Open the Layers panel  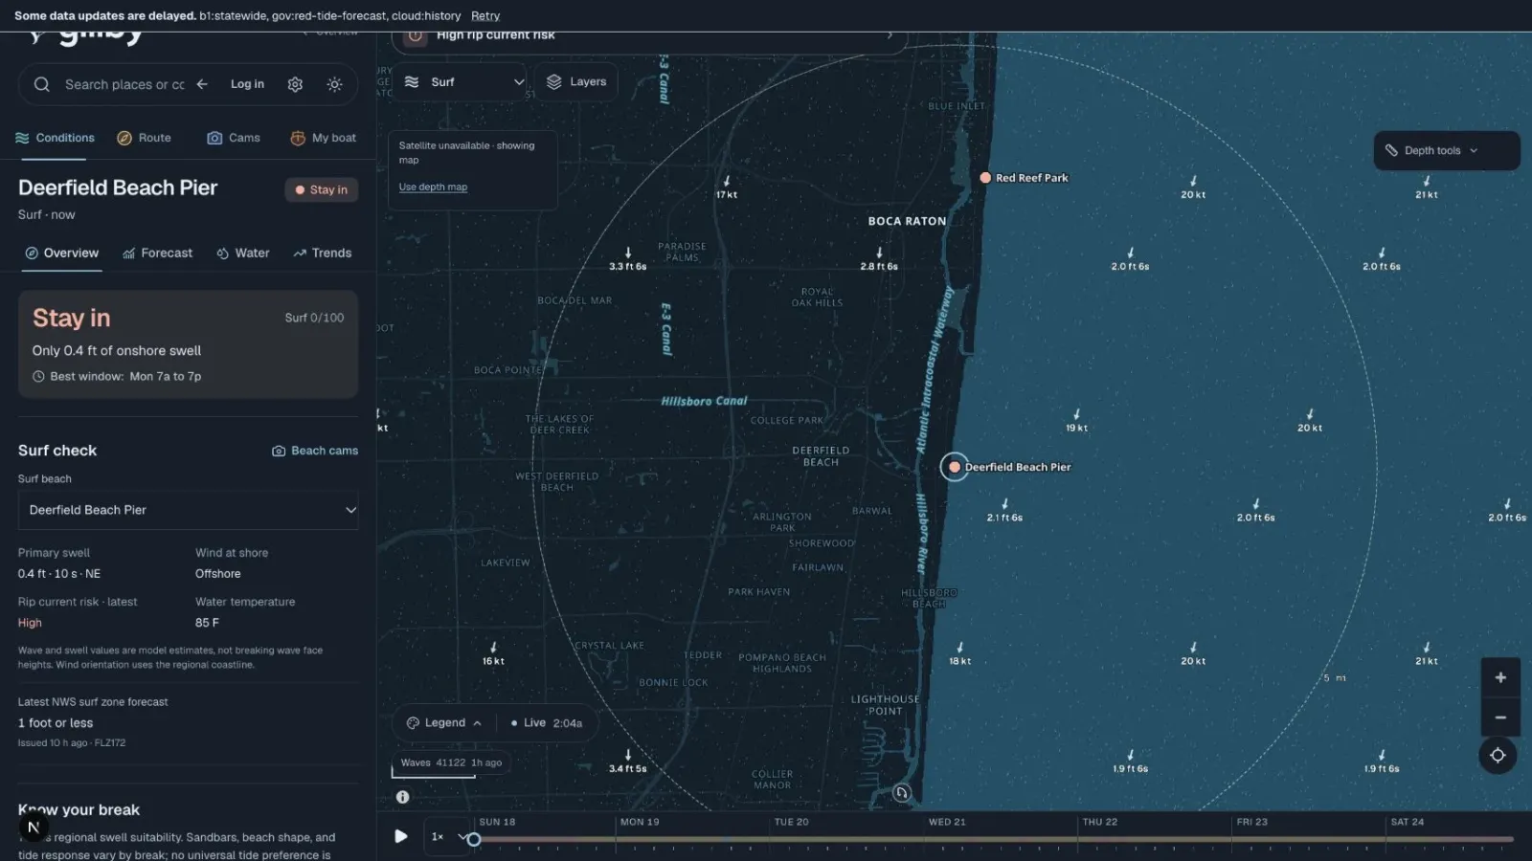tap(576, 82)
